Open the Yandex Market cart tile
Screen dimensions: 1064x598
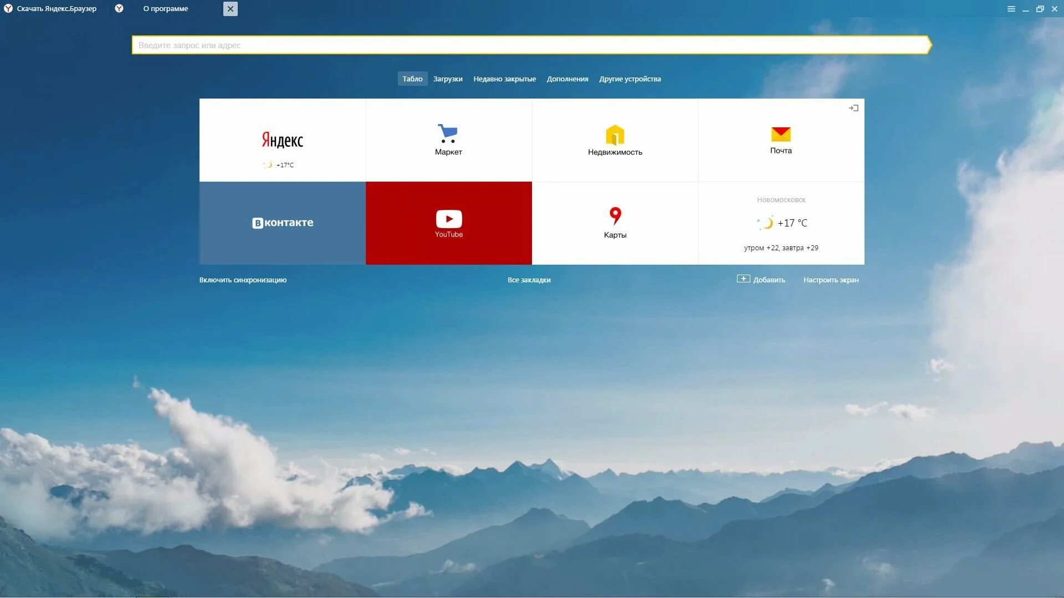(448, 140)
